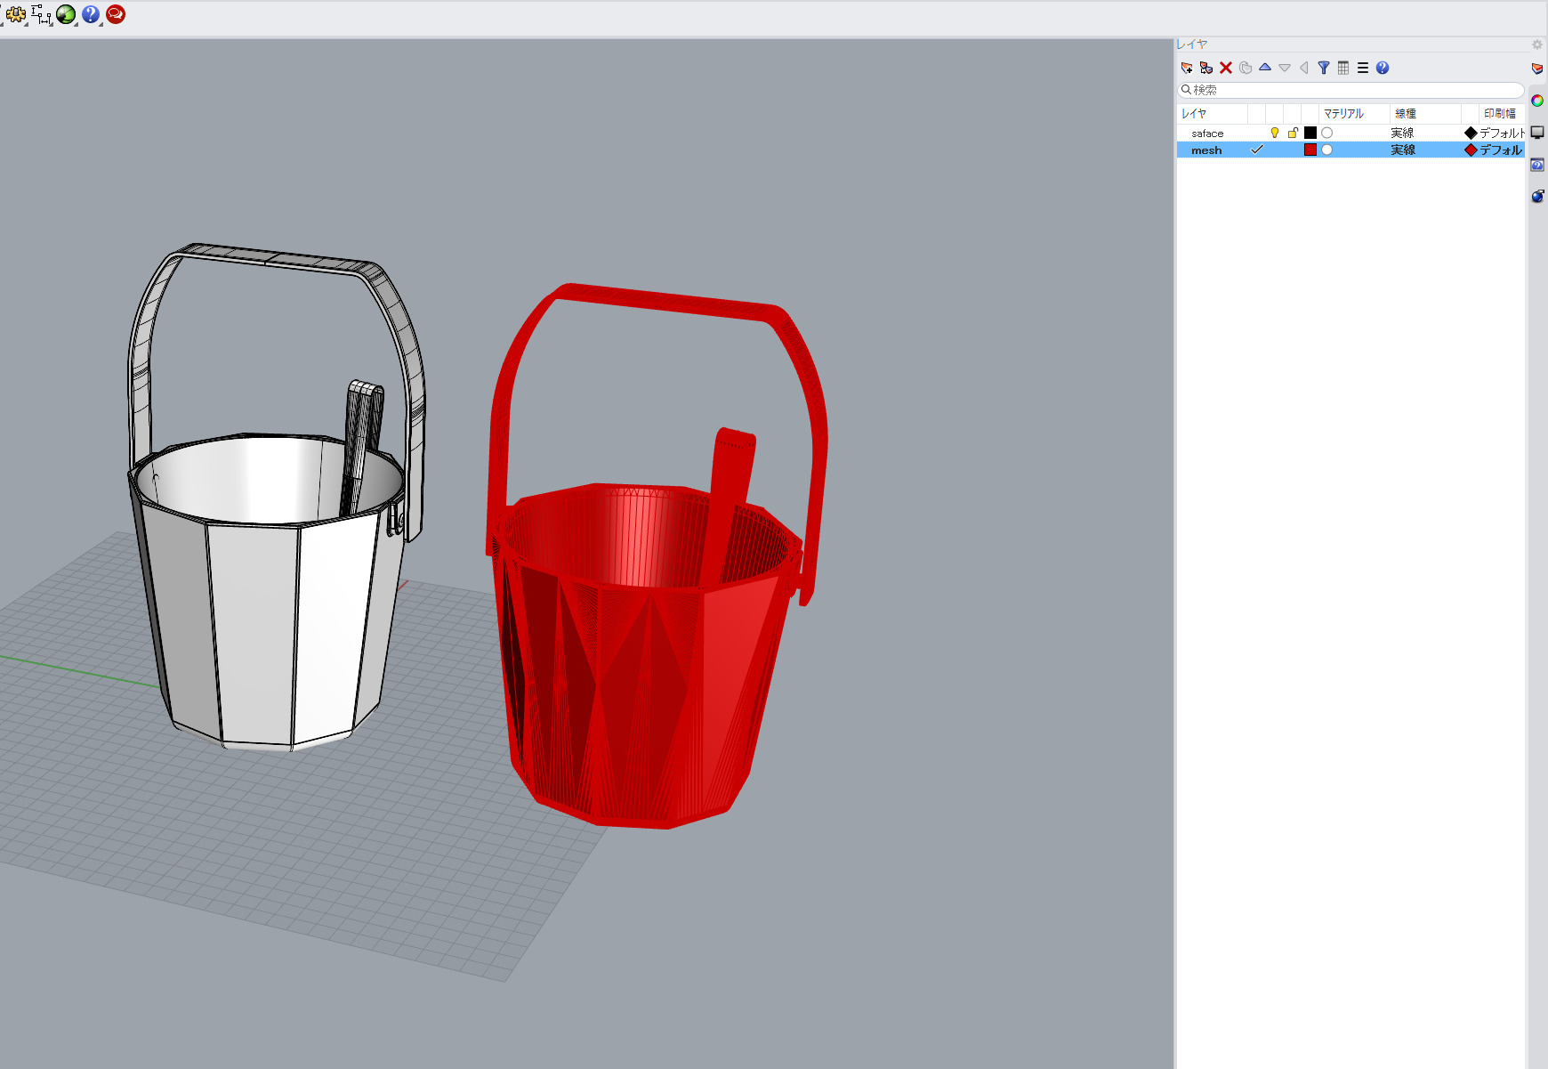Open red color swatch of mesh layer
1548x1069 pixels.
click(x=1310, y=150)
